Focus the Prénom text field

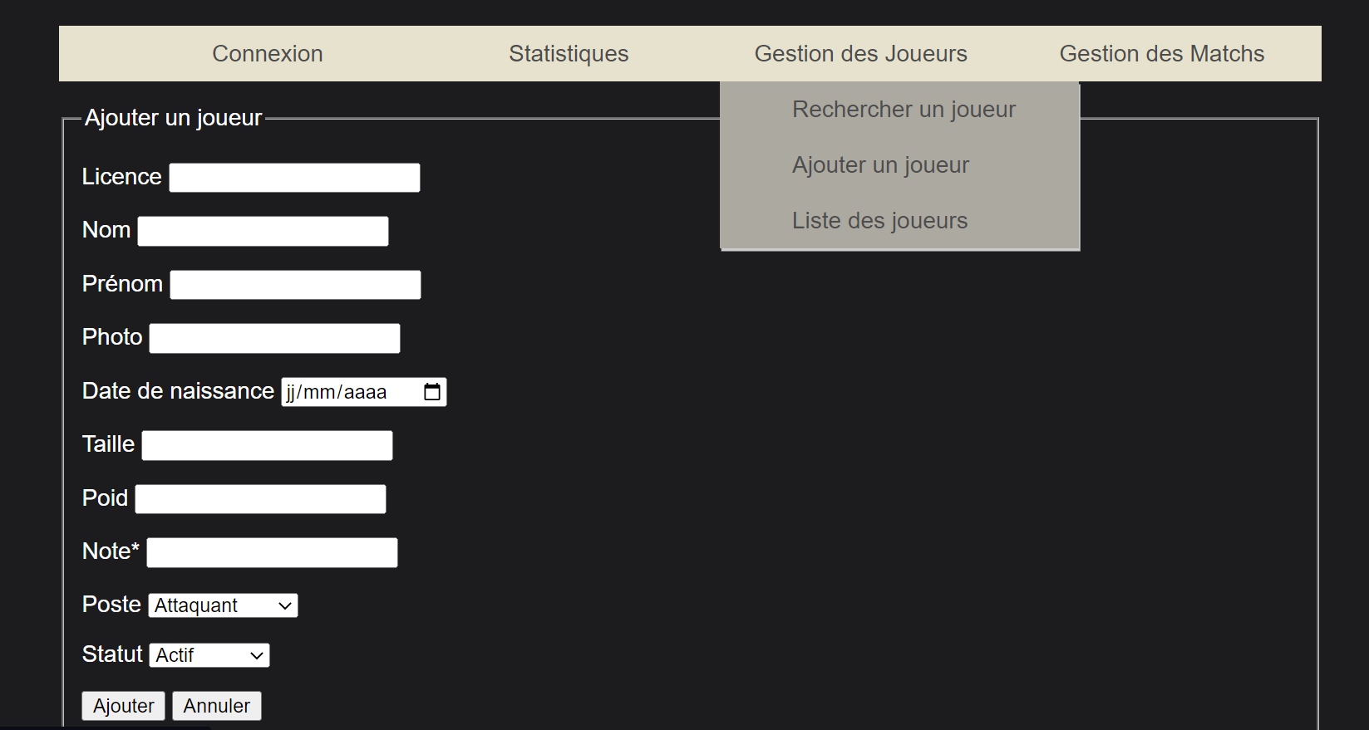(x=294, y=284)
